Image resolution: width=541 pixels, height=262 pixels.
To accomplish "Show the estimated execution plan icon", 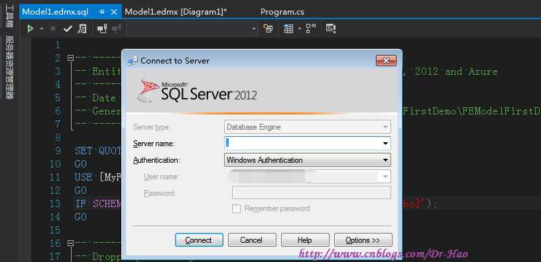I will (82, 28).
